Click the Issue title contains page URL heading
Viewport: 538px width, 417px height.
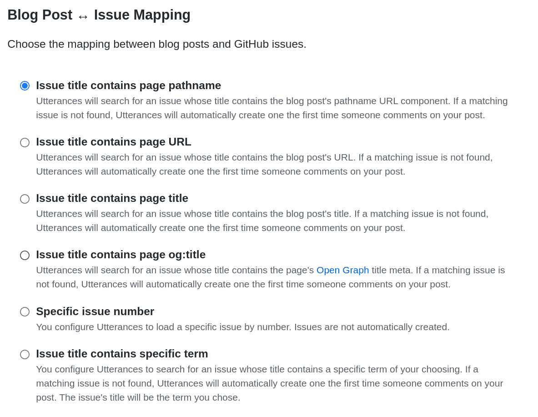pyautogui.click(x=113, y=142)
